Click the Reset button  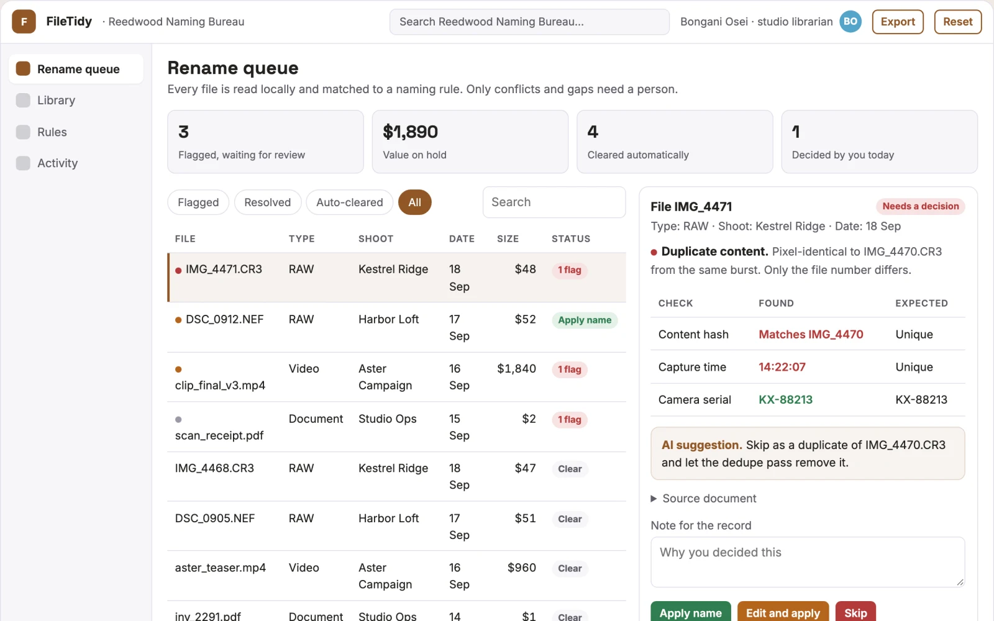click(x=957, y=22)
